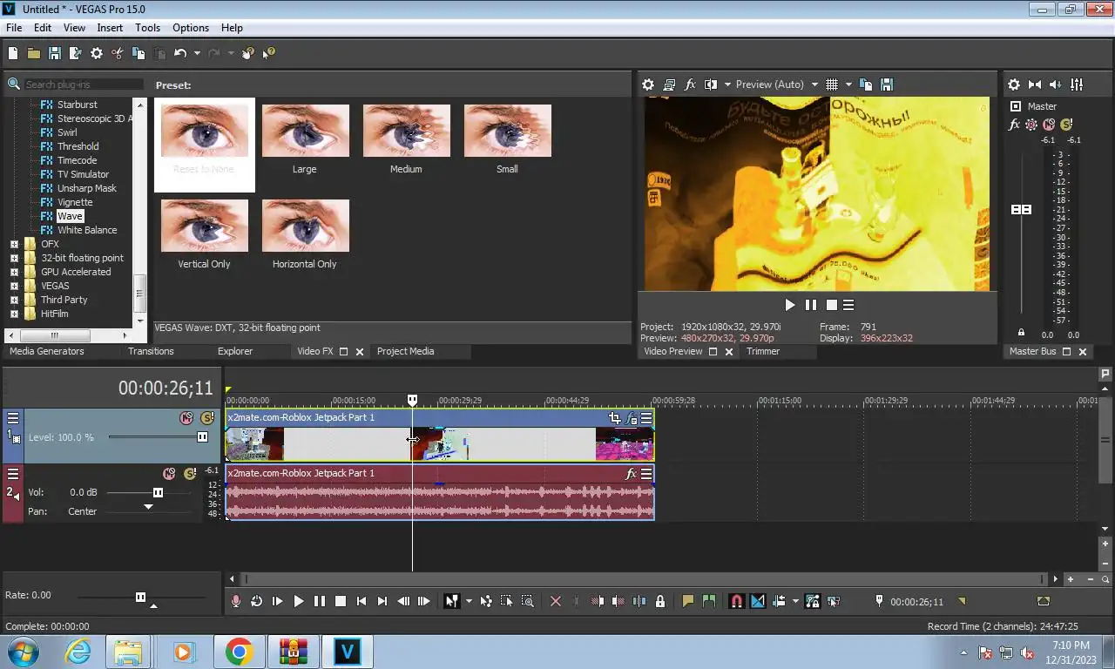This screenshot has height=669, width=1115.
Task: Insert a marker with the marker icon
Action: (688, 601)
